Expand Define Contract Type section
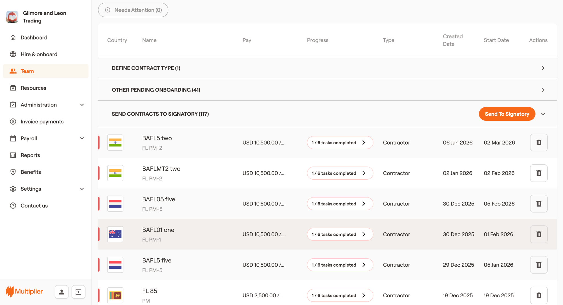 pos(543,68)
